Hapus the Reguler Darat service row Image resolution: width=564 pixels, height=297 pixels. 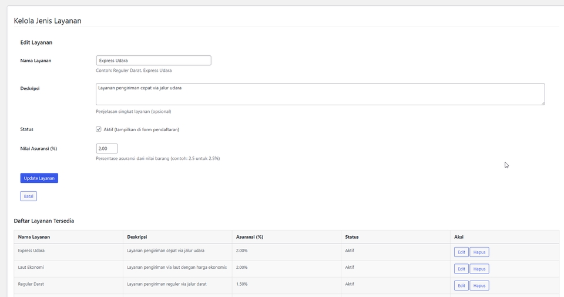479,285
